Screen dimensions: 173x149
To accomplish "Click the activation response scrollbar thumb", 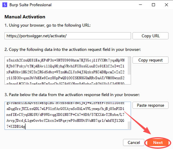I will click(129, 125).
